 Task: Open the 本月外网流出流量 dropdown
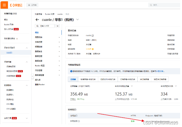tap(132, 86)
